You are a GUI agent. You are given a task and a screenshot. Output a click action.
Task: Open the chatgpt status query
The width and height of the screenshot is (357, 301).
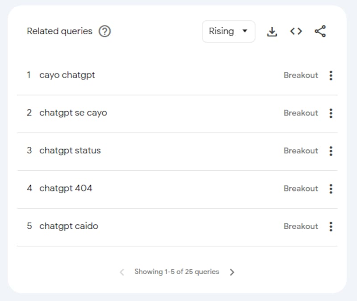70,151
